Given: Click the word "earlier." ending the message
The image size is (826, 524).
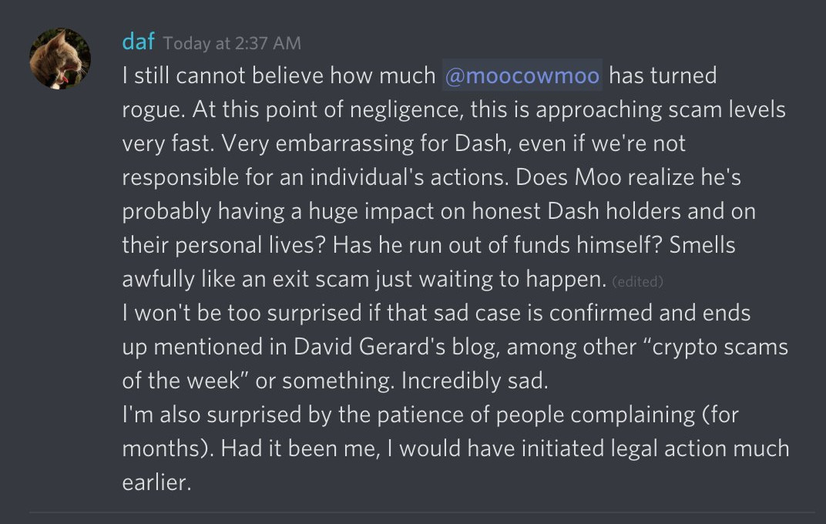Looking at the screenshot, I should point(156,482).
